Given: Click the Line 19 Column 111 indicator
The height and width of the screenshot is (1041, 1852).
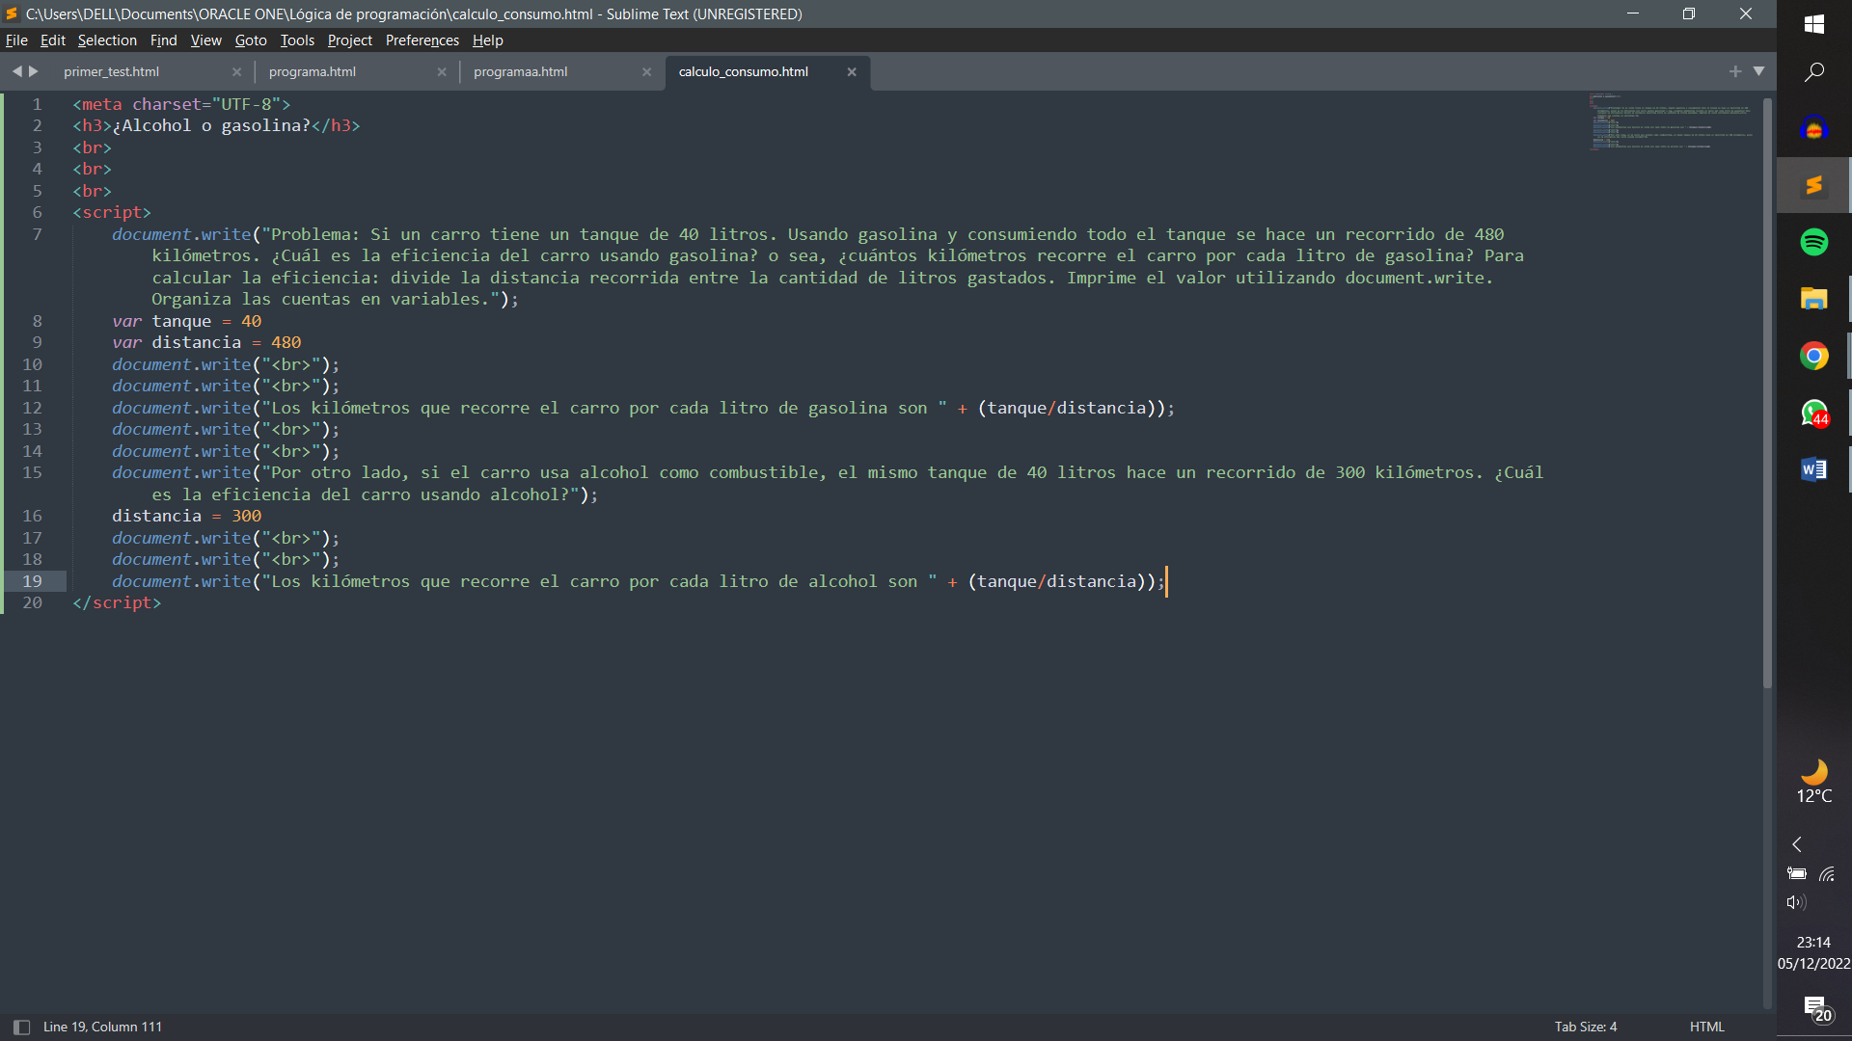Looking at the screenshot, I should click(101, 1027).
